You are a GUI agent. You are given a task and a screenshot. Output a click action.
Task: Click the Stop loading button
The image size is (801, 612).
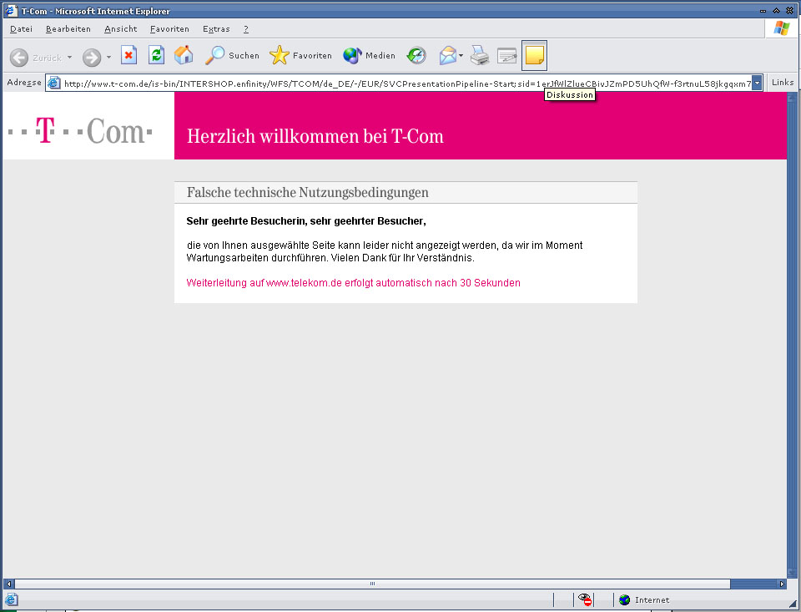pyautogui.click(x=128, y=56)
